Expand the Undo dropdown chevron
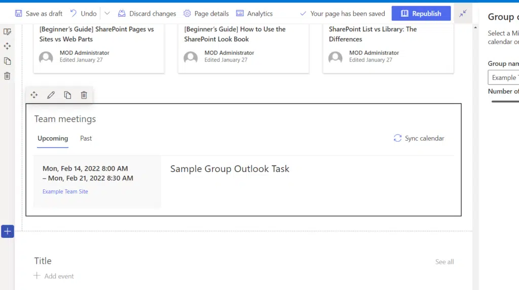The image size is (519, 290). click(107, 14)
